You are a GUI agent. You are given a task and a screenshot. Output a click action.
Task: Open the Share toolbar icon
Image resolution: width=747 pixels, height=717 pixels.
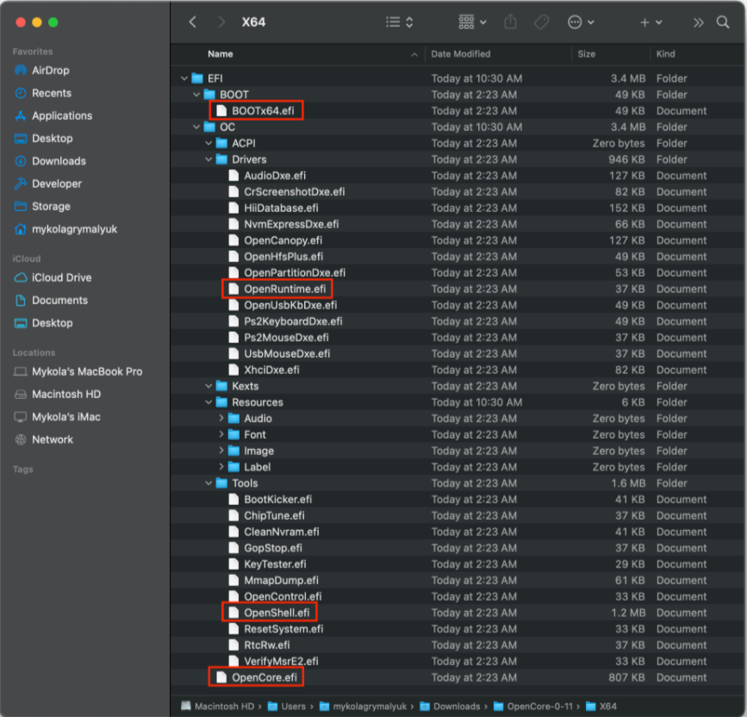[509, 22]
